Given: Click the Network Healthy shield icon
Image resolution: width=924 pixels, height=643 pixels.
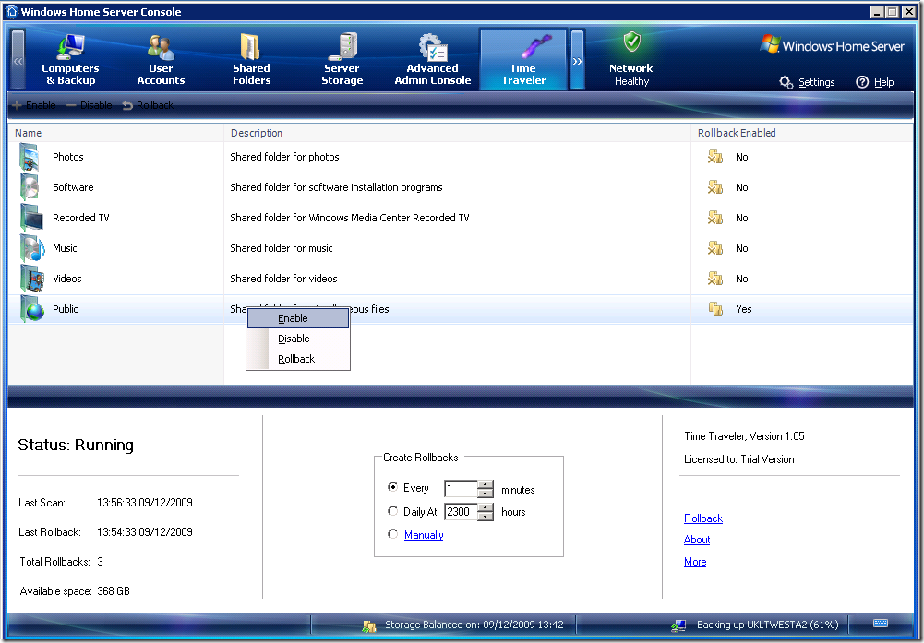Looking at the screenshot, I should [631, 42].
